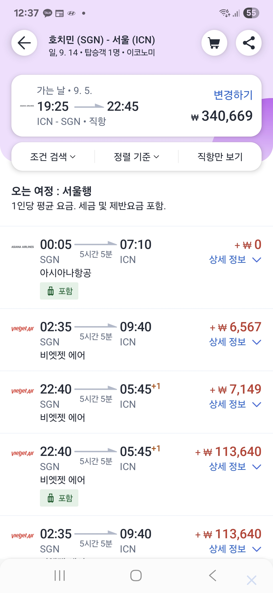Expand 상세 정보 for +₩7,149 VietJet flight
This screenshot has height=593, width=273.
(x=235, y=404)
